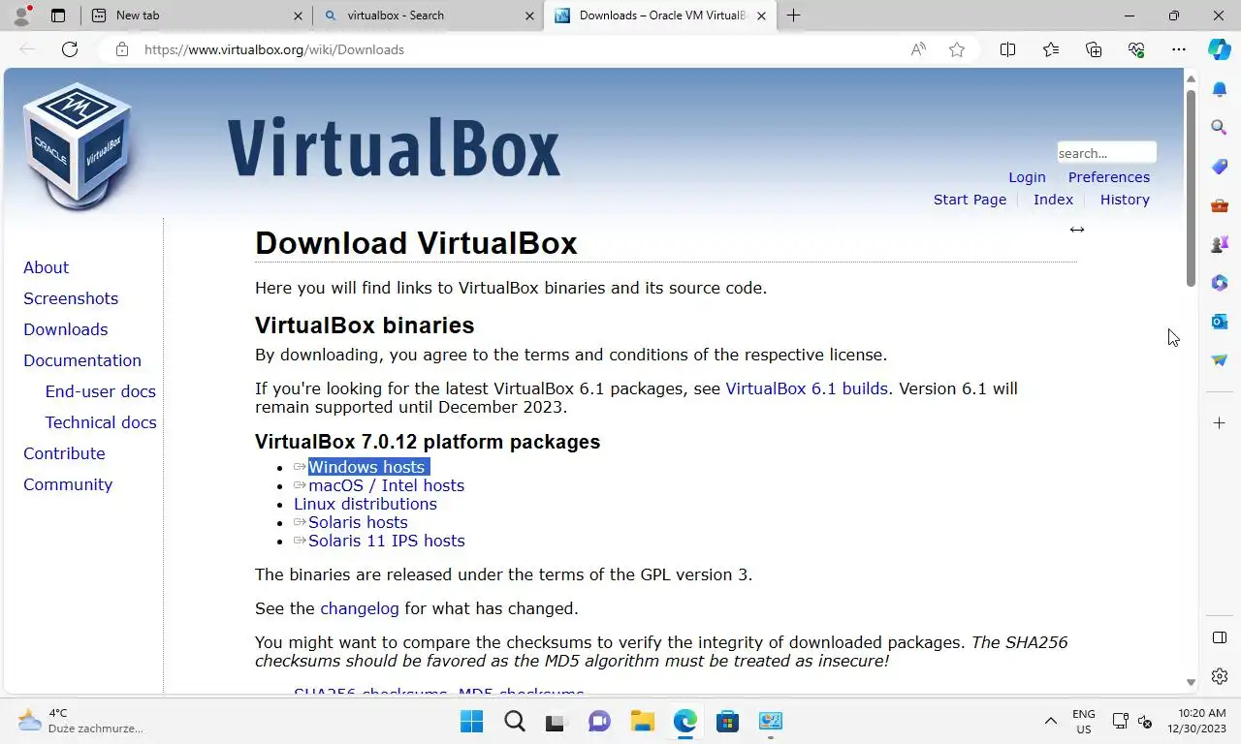1241x744 pixels.
Task: Click the wiki search input field
Action: tap(1106, 153)
